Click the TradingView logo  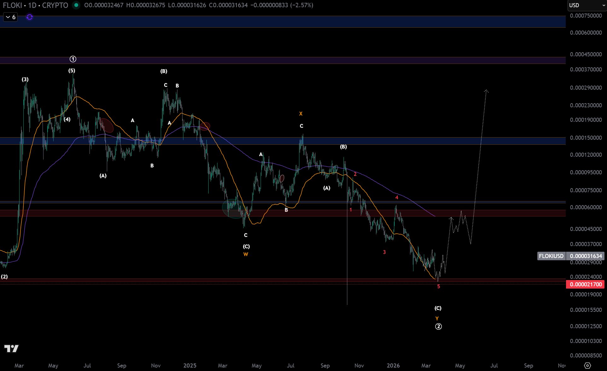click(x=11, y=348)
